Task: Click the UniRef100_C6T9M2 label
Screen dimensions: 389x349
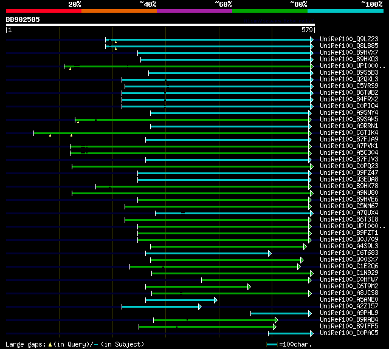Action: (x=349, y=286)
